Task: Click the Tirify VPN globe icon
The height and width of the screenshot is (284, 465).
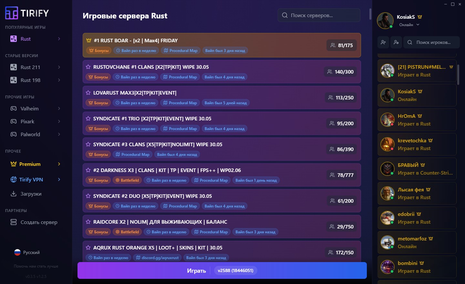Action: 14,179
